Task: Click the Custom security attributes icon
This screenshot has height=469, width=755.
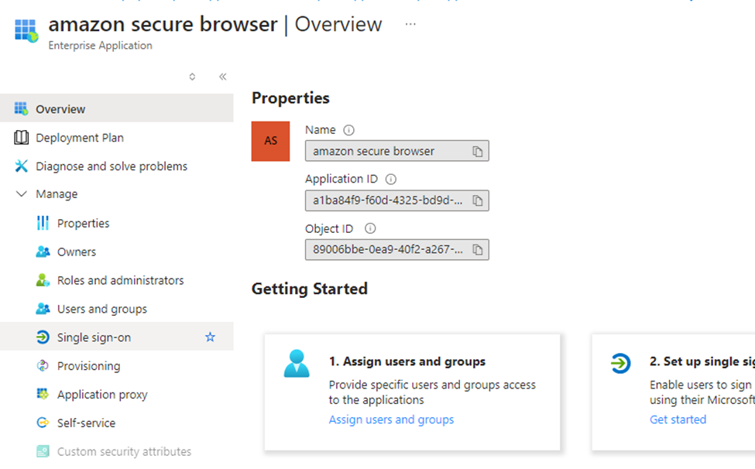Action: point(43,451)
